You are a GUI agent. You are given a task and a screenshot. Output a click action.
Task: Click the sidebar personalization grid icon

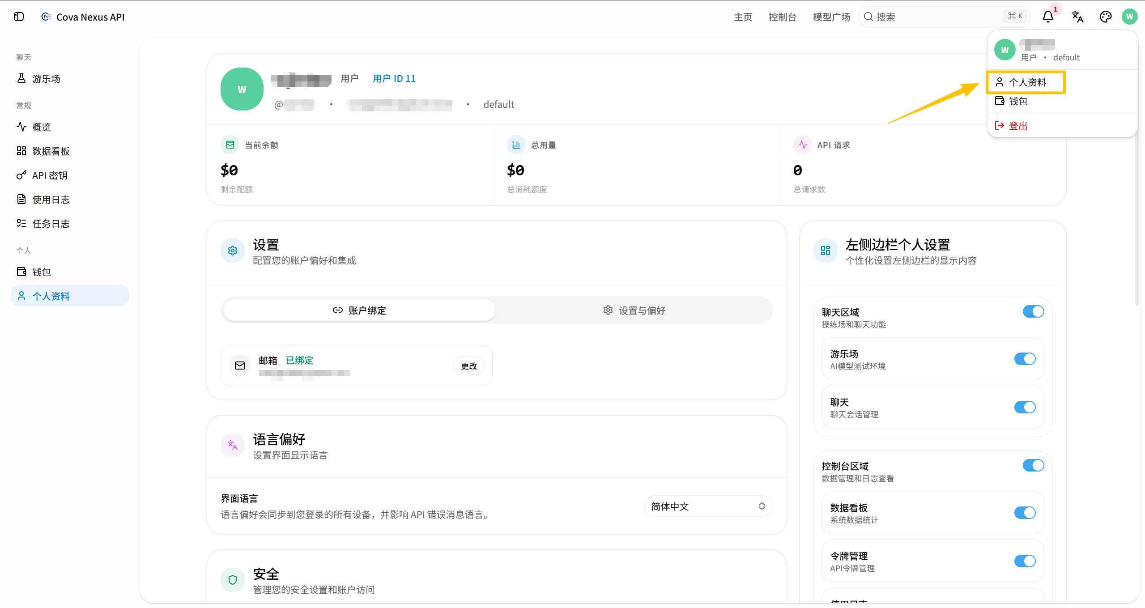826,251
